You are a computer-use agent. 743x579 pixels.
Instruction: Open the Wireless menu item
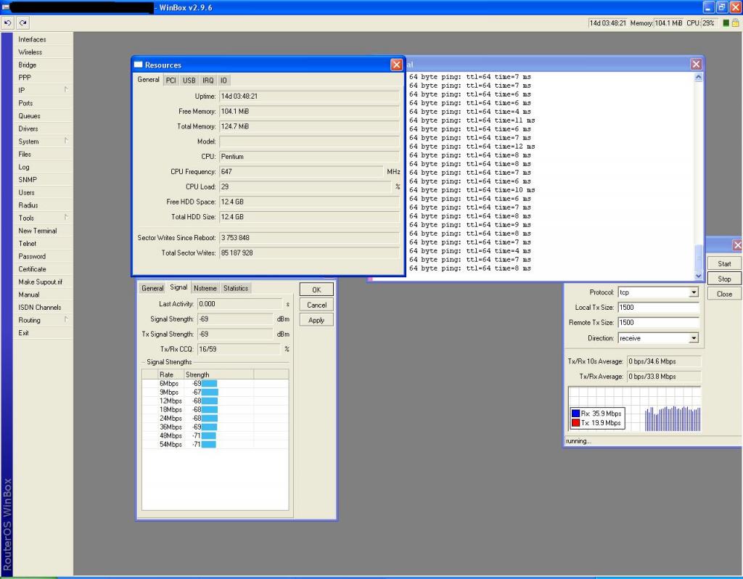pyautogui.click(x=30, y=52)
